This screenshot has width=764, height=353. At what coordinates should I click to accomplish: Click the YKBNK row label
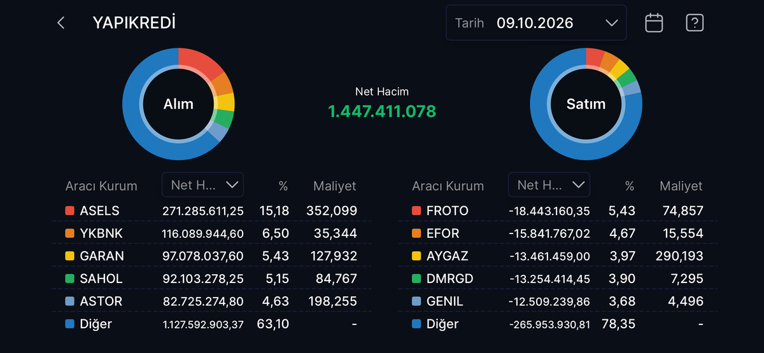[101, 233]
